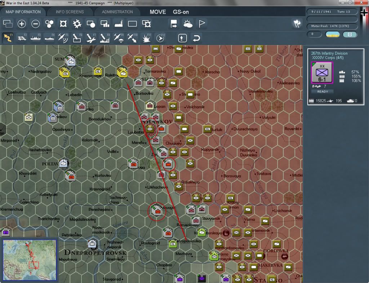Click the unit counter at Dnepropetrovsk

pos(92,244)
